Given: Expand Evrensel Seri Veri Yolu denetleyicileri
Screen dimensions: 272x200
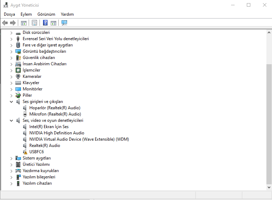Looking at the screenshot, I should [x=12, y=39].
